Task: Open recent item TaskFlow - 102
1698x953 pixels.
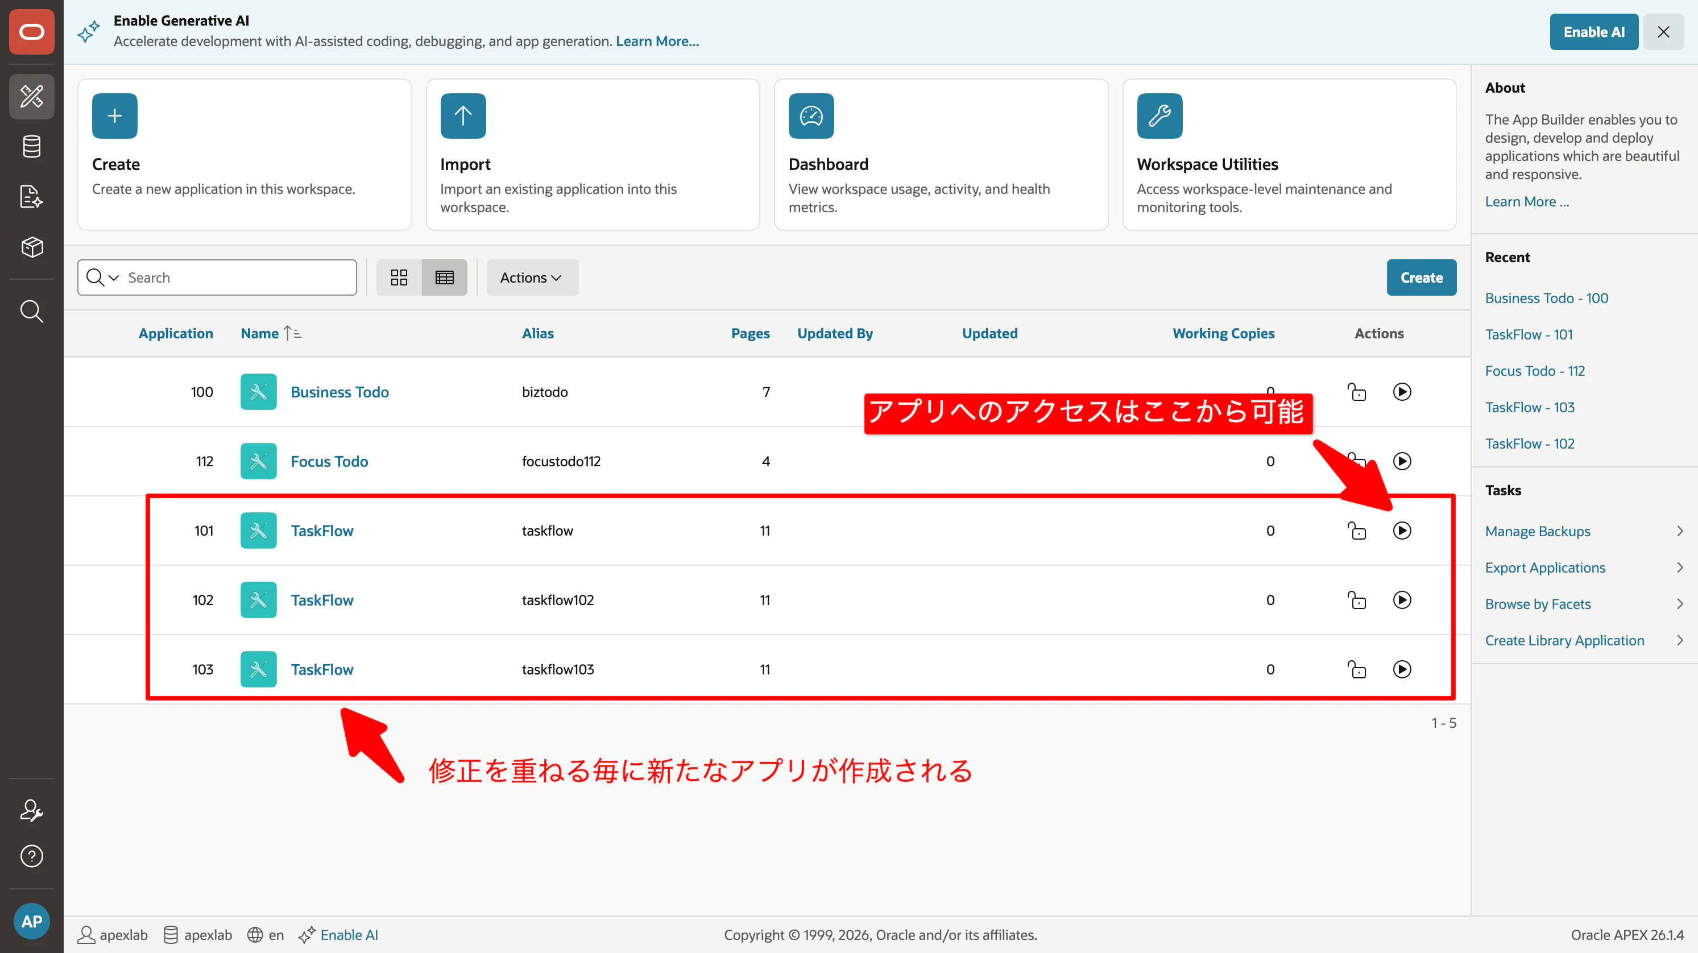Action: (x=1529, y=444)
